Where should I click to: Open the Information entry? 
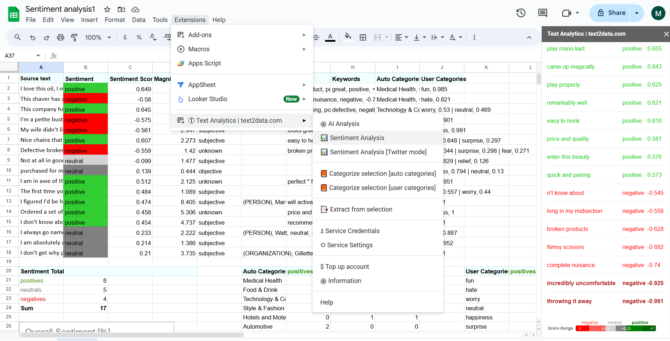click(378, 281)
